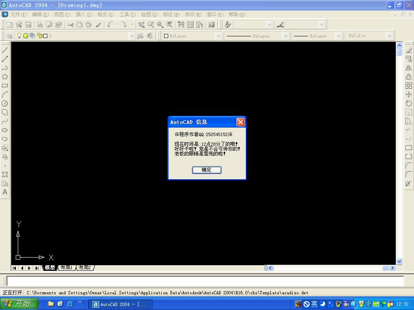
Task: Switch to the 模型 tab
Action: [x=50, y=268]
